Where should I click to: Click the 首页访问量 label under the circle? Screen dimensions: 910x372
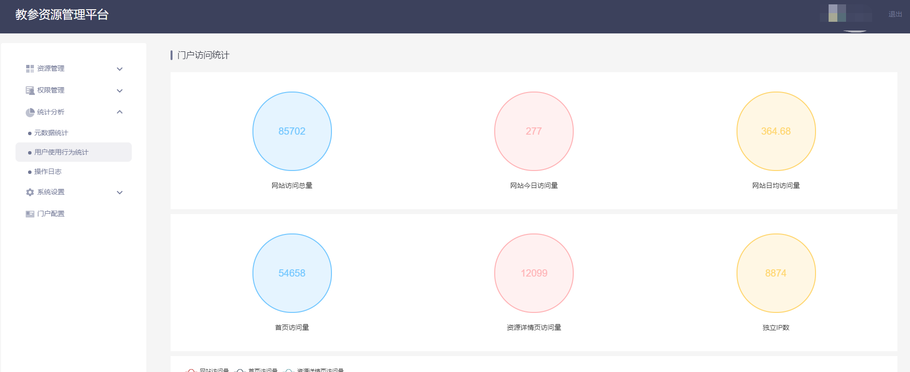point(292,327)
